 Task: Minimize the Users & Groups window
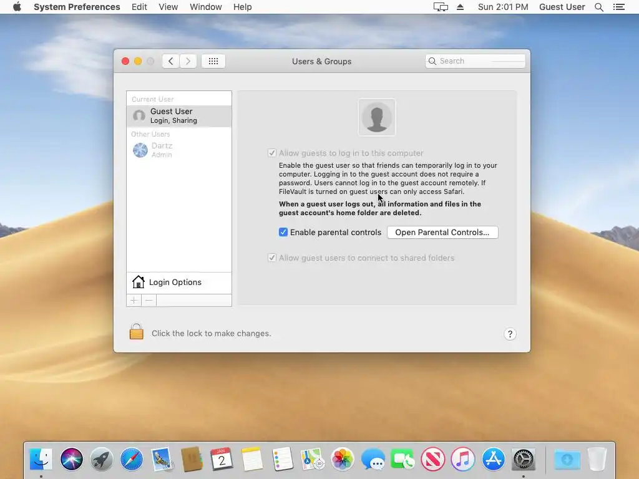(138, 61)
